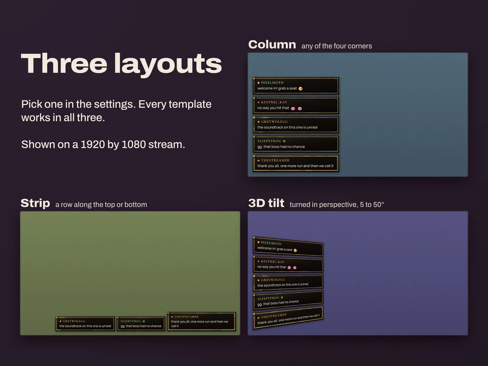488x366 pixels.
Task: Click the "Column" layout heading
Action: click(272, 44)
